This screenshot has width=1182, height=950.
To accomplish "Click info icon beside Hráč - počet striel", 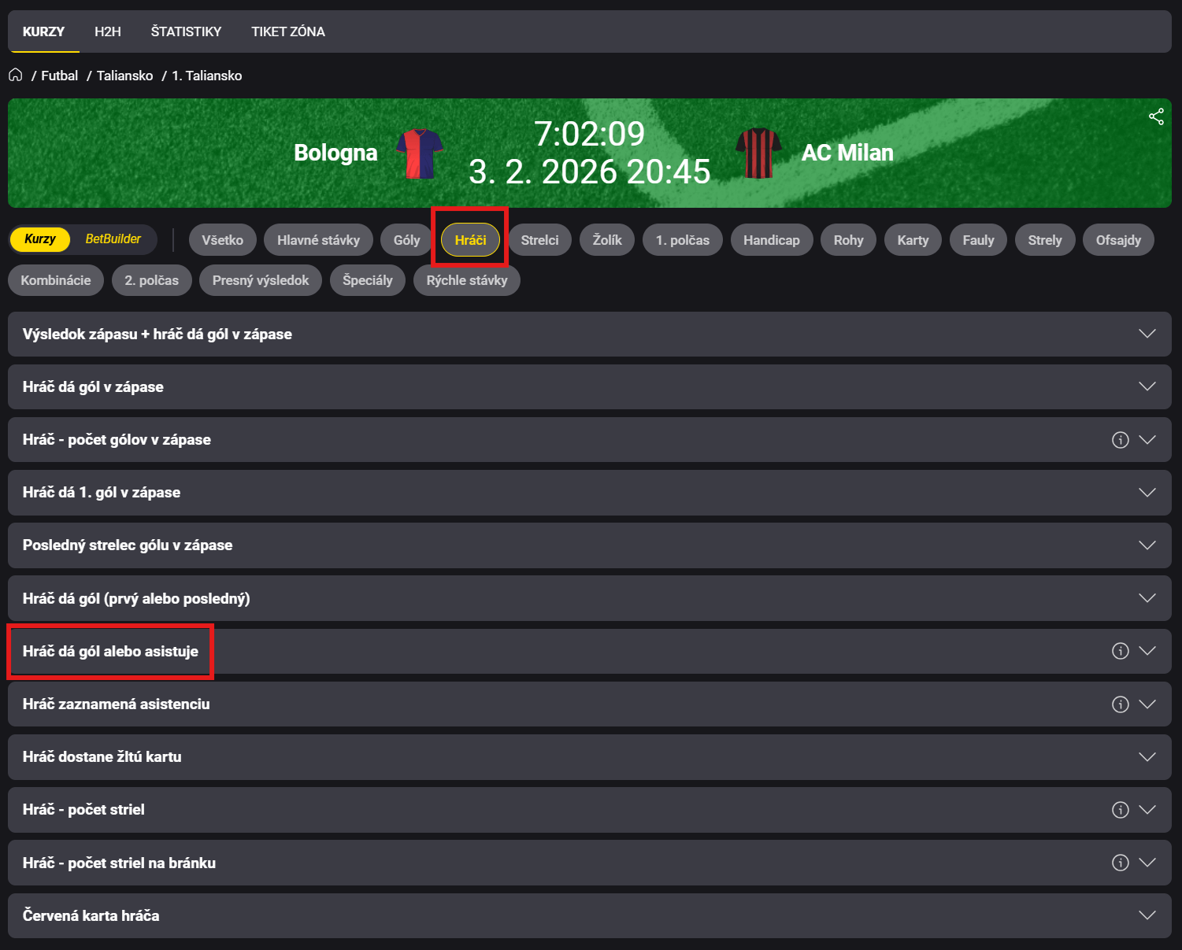I will [x=1120, y=810].
